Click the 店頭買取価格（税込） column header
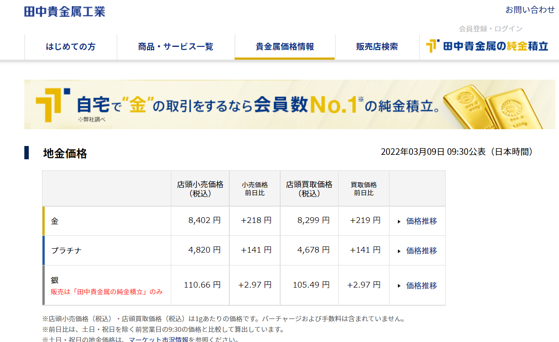This screenshot has height=342, width=559. [x=309, y=188]
